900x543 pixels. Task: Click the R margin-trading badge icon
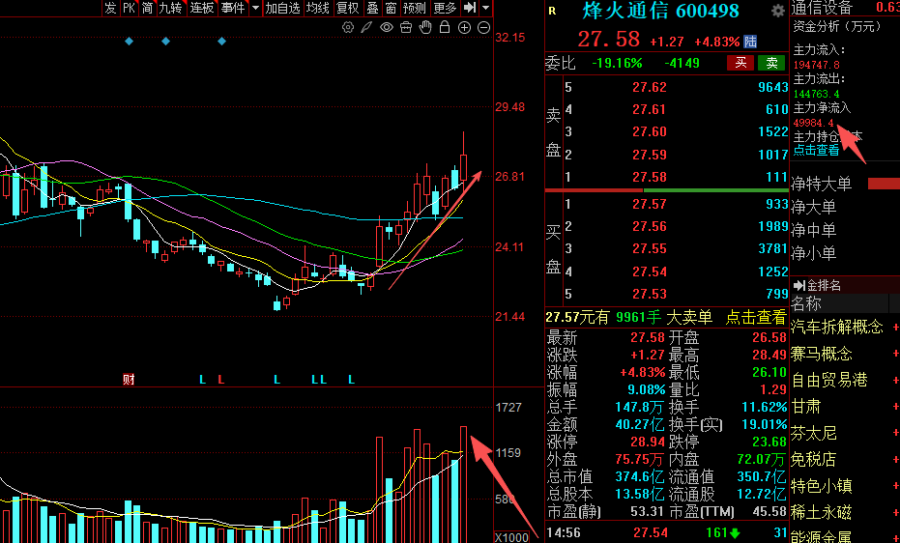coord(552,11)
